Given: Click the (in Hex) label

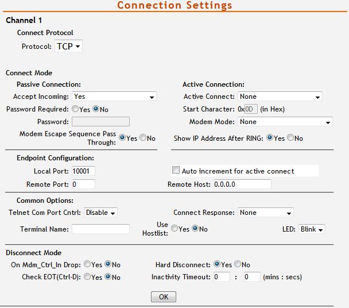Looking at the screenshot, I should 273,109.
